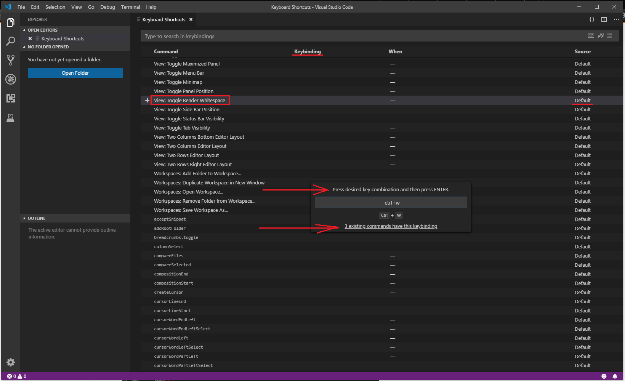The height and width of the screenshot is (381, 625).
Task: Close the Keyboard Shortcuts tab
Action: click(191, 19)
